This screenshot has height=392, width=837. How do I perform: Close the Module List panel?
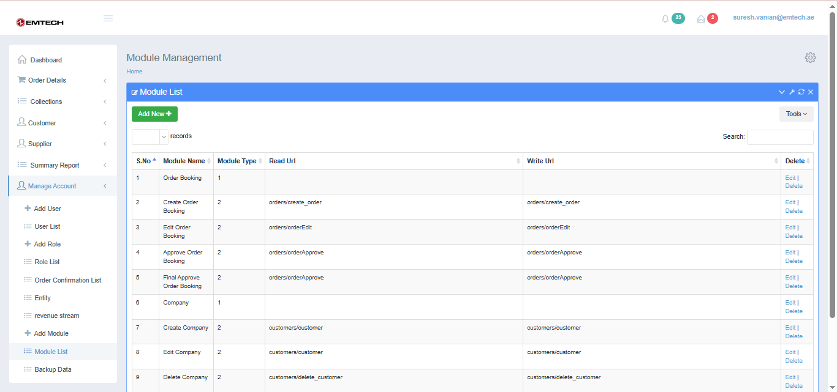(x=811, y=92)
